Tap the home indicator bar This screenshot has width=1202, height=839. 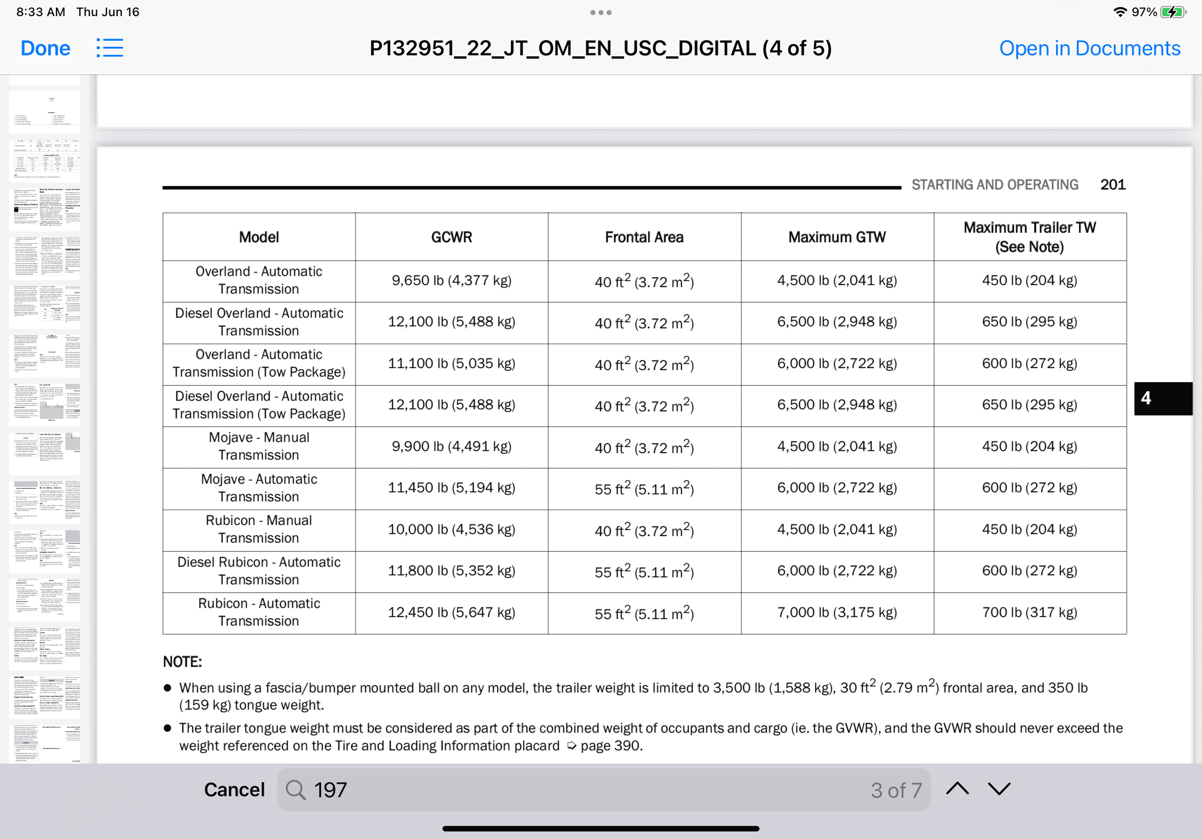tap(601, 828)
